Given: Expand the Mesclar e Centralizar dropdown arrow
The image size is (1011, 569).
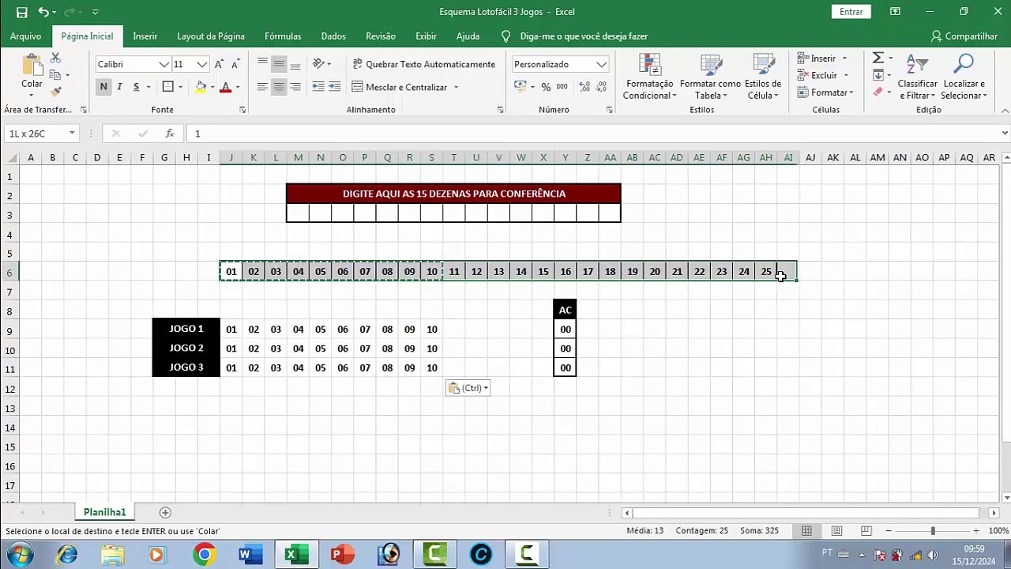Looking at the screenshot, I should pos(456,87).
